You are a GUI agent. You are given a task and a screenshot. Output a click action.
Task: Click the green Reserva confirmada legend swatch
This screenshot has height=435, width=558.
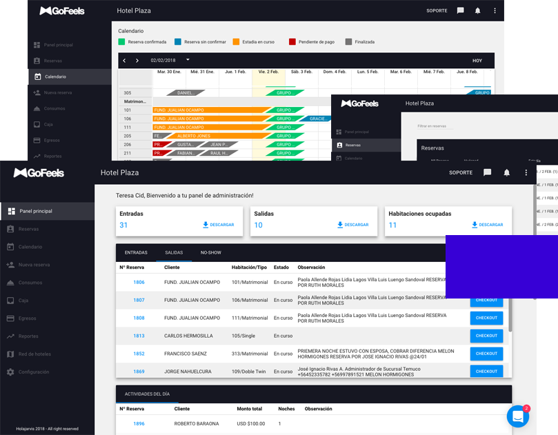(x=121, y=41)
